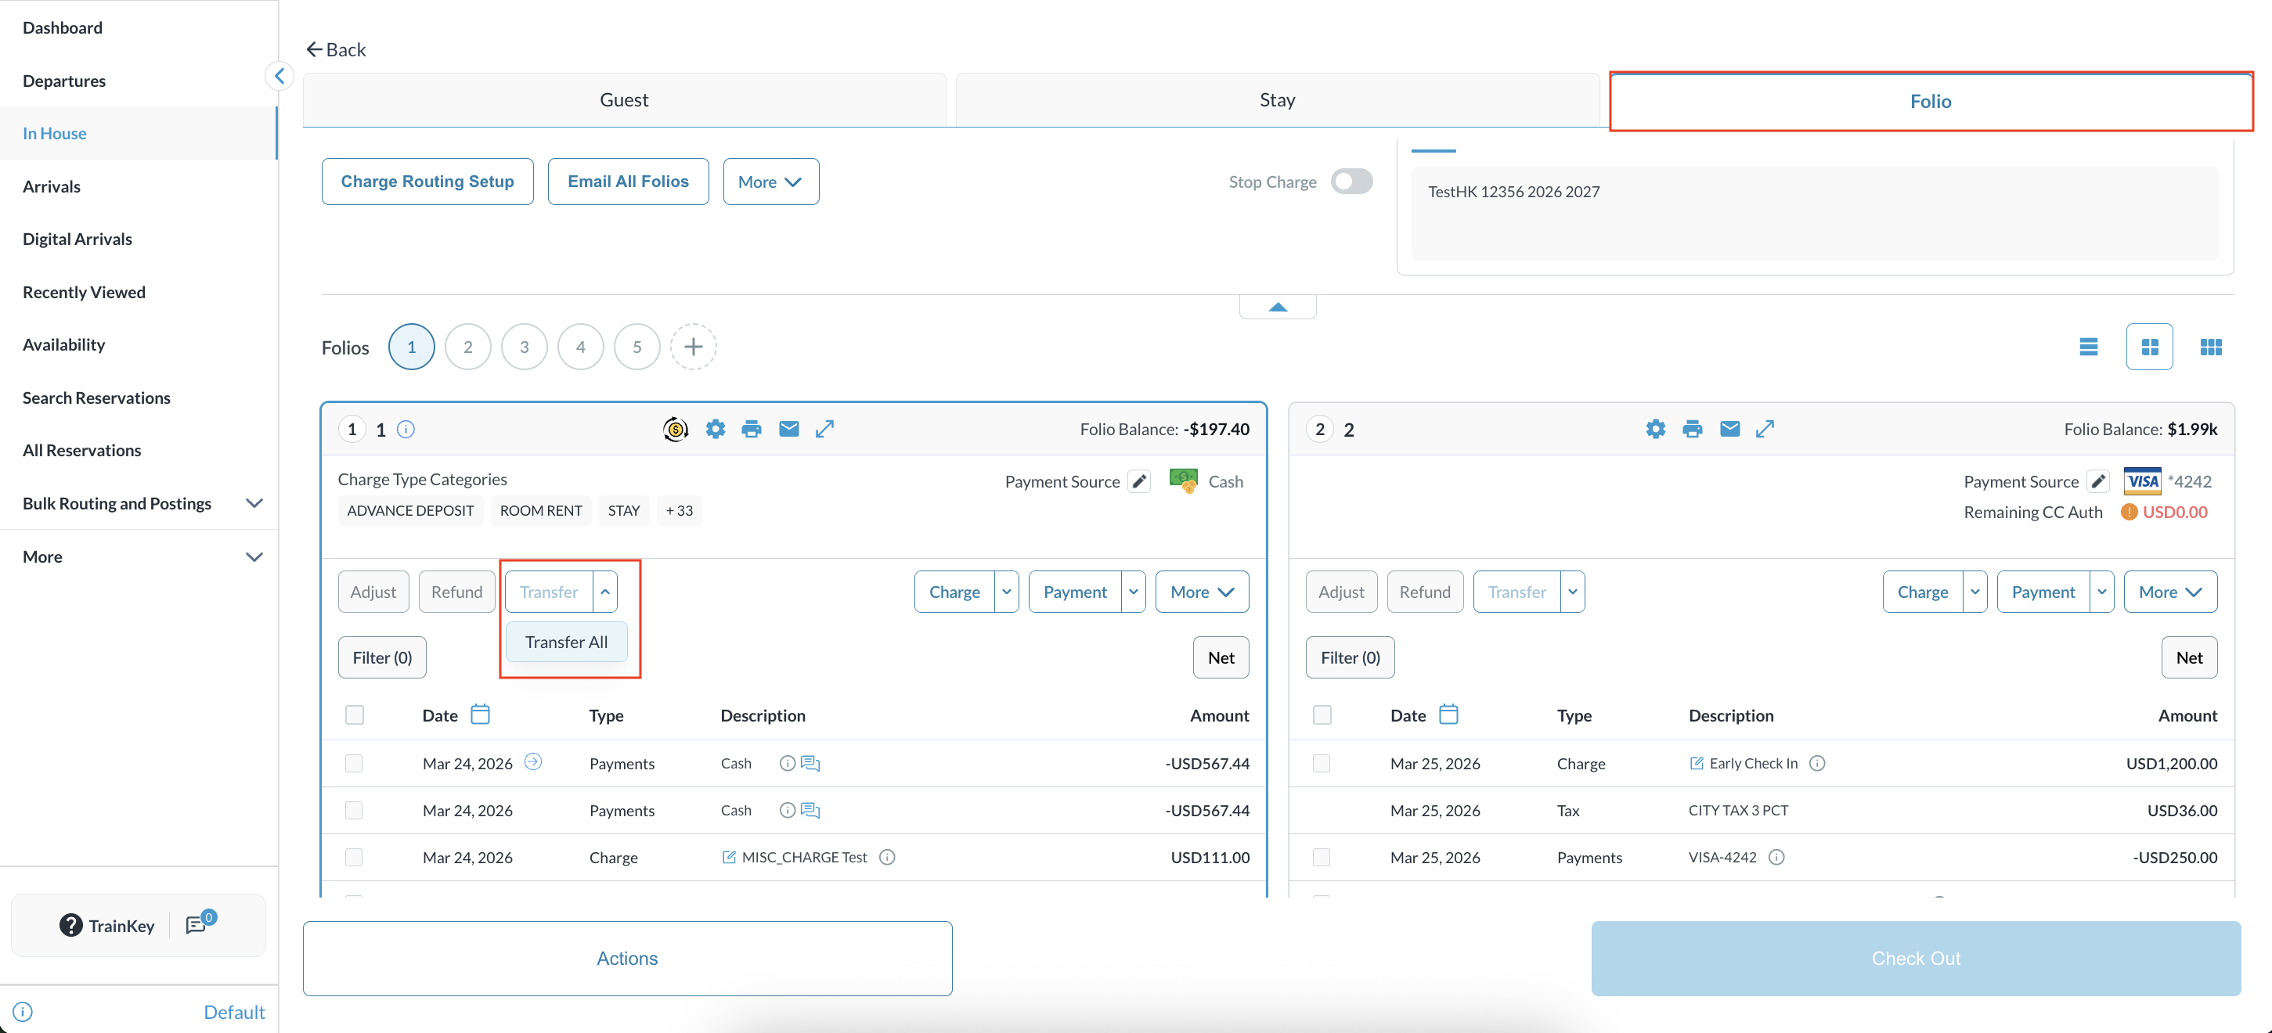Print folio 1 using printer icon
The width and height of the screenshot is (2272, 1033).
752,429
